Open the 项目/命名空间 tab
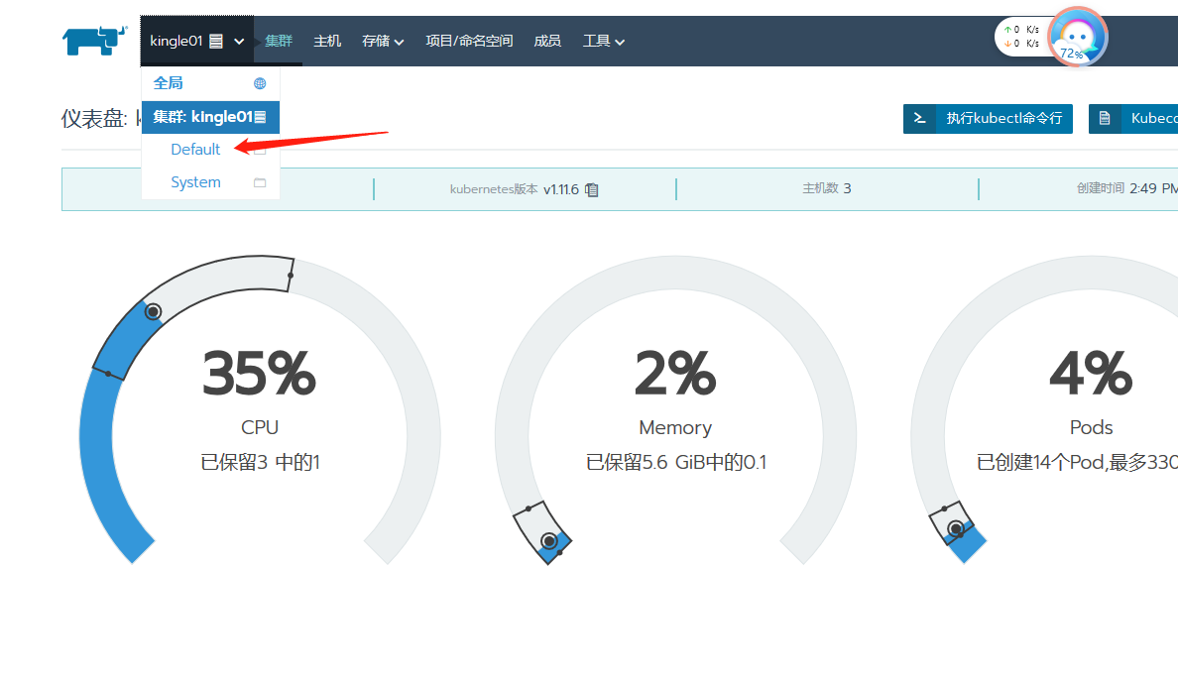Viewport: 1178px width, 675px height. (x=469, y=41)
